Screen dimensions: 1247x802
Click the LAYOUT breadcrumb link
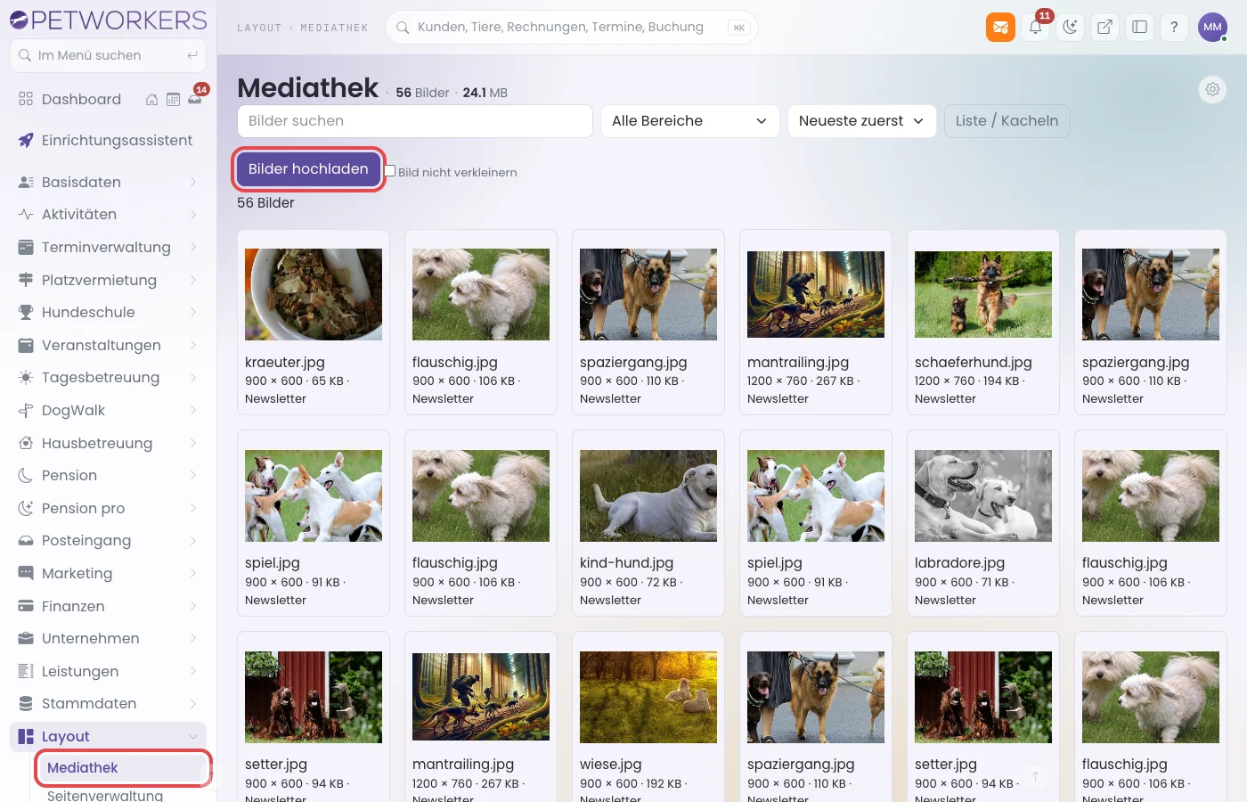(x=259, y=28)
